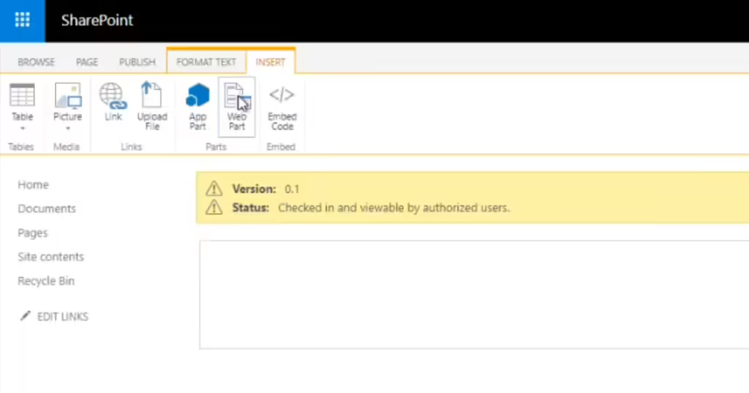Click the warning icon beside Version
The width and height of the screenshot is (749, 393).
click(x=214, y=188)
